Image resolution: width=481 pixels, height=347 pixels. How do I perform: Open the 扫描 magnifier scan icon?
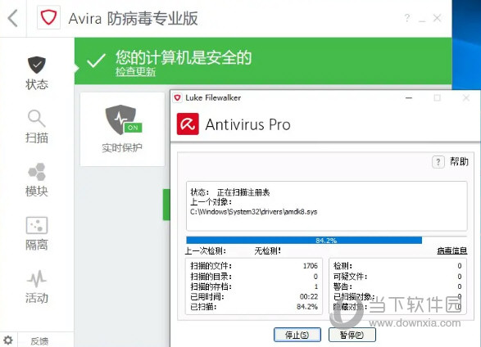click(37, 118)
